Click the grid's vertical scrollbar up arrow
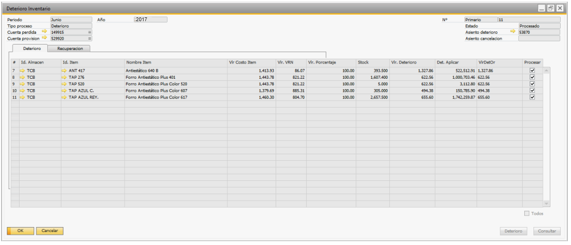571x245 pixels. coord(547,71)
